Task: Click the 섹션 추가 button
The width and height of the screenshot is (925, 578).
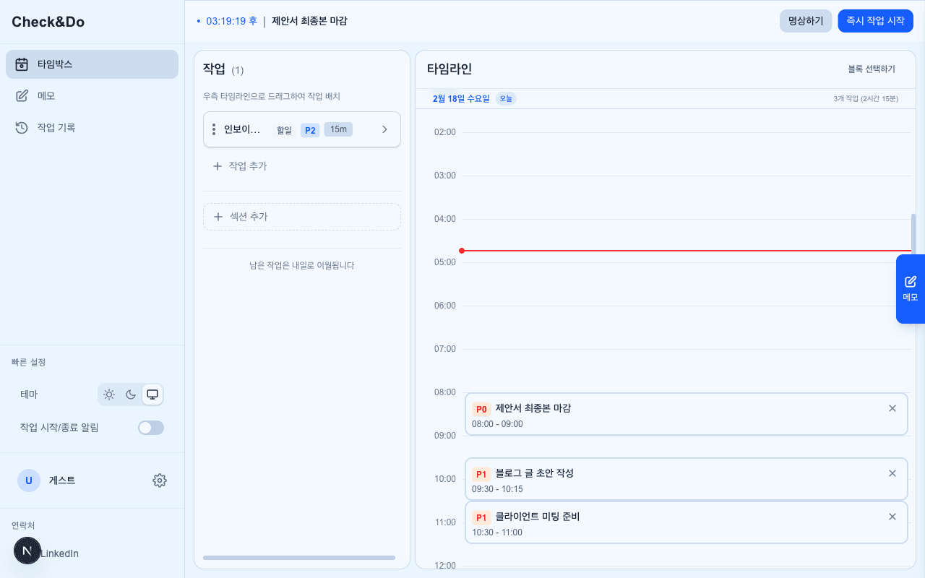Action: click(x=302, y=217)
